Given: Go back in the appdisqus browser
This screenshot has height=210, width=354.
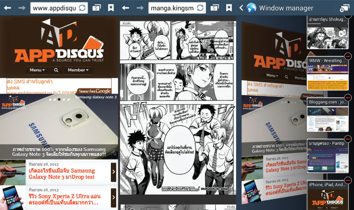Looking at the screenshot, I should point(7,8).
